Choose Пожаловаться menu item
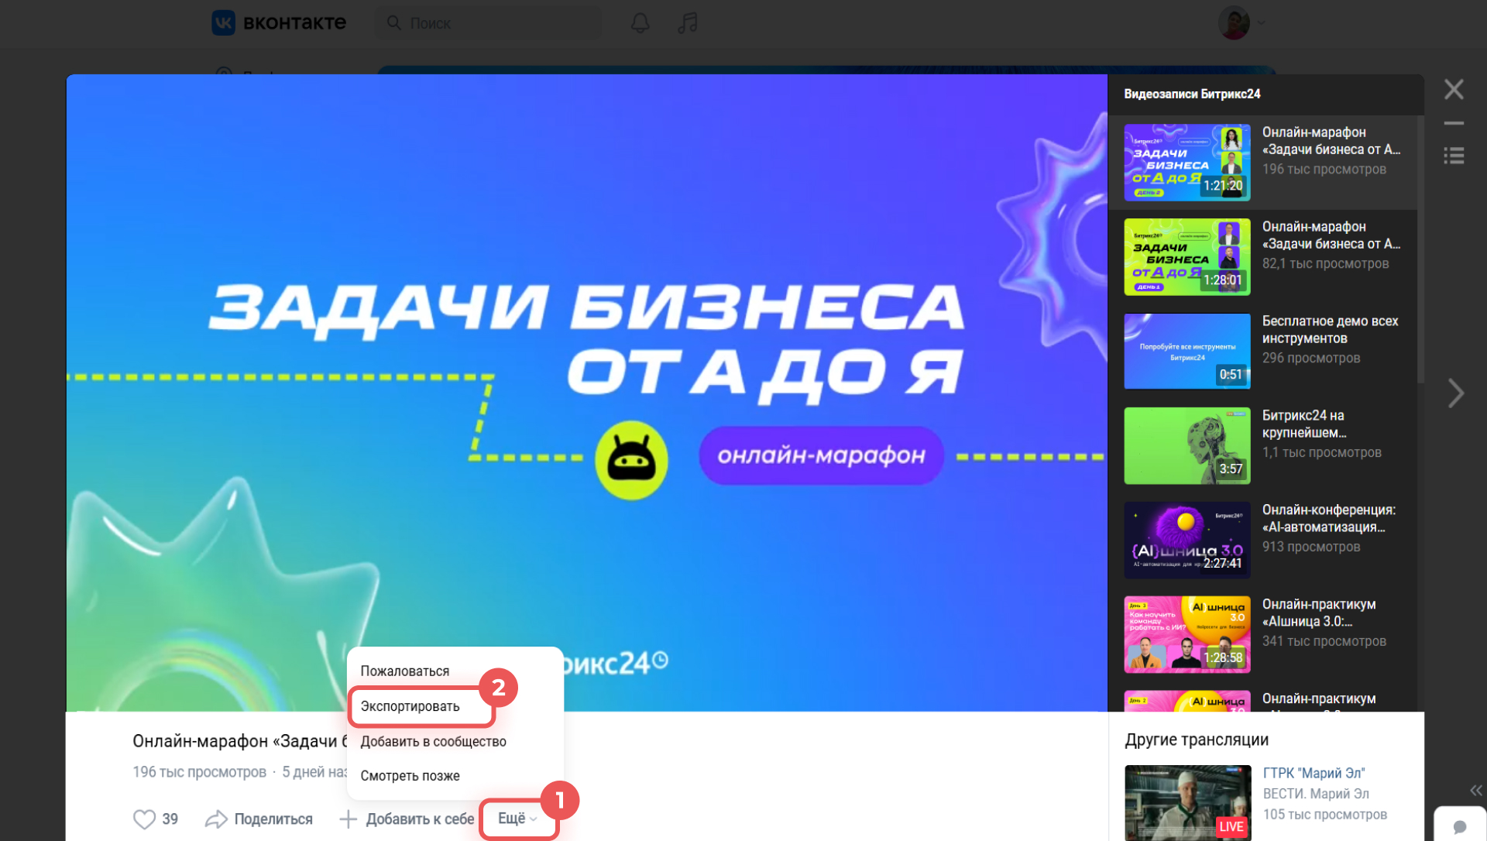This screenshot has width=1487, height=841. tap(404, 671)
